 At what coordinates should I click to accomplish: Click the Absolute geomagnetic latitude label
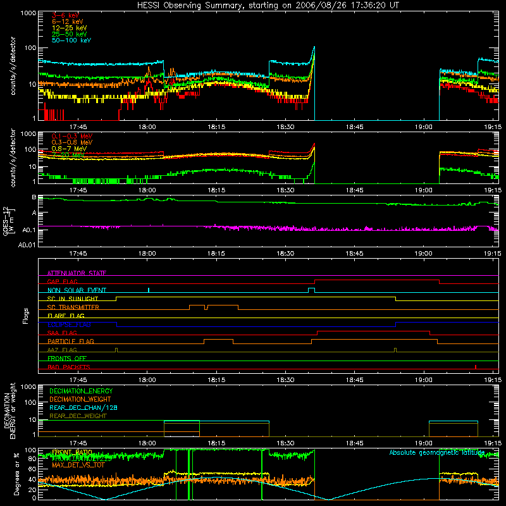437,452
